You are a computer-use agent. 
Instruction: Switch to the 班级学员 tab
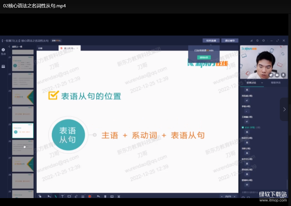click(x=275, y=83)
